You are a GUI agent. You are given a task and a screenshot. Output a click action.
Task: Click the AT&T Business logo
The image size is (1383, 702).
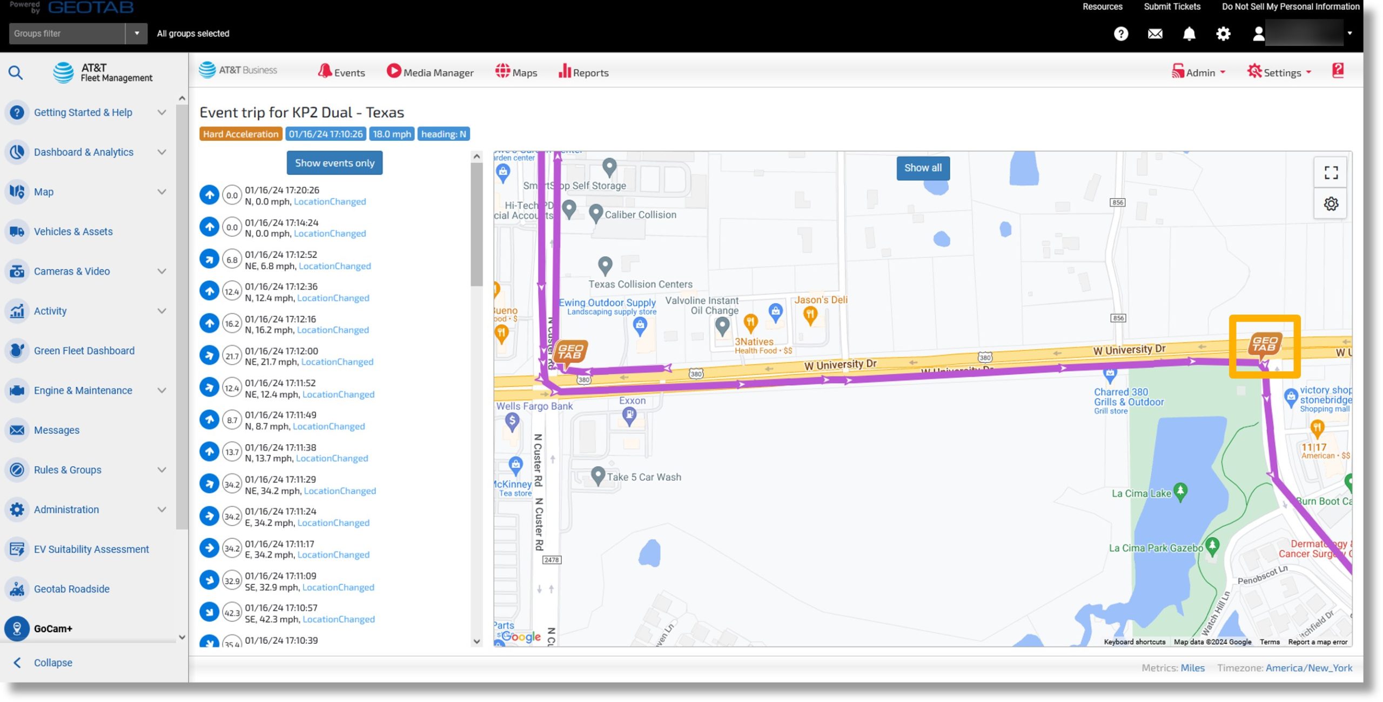[x=238, y=70]
